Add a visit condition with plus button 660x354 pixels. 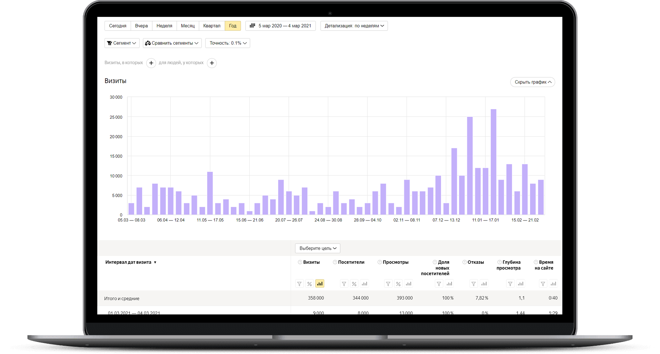(x=151, y=63)
